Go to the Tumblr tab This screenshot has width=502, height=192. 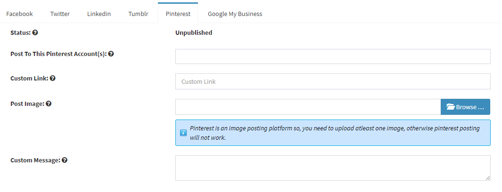[x=138, y=14]
